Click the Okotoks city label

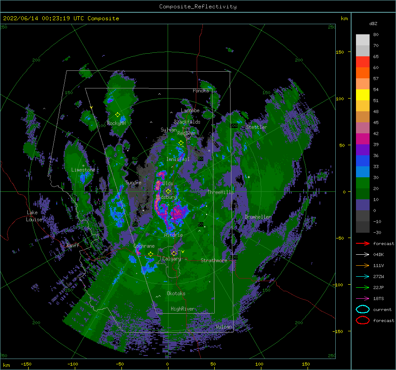(x=176, y=293)
